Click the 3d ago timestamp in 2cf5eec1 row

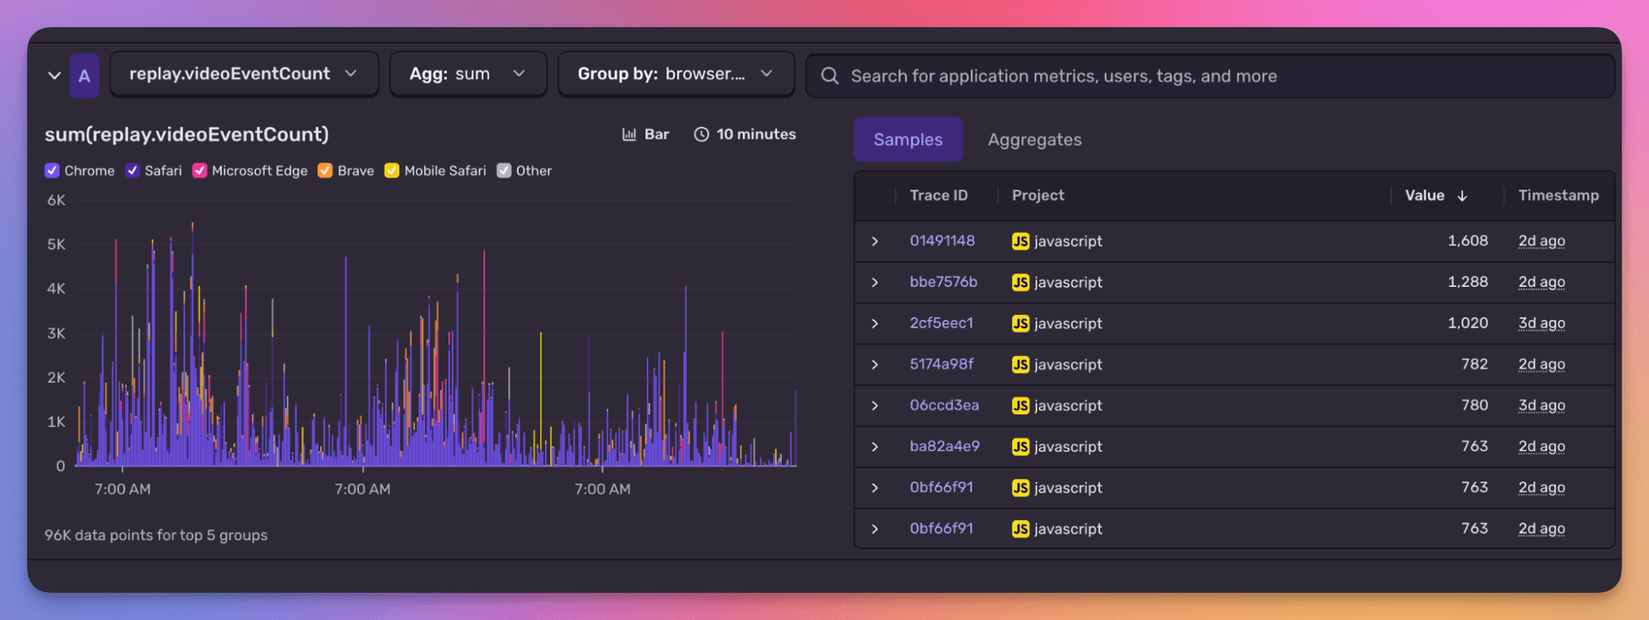(1542, 322)
